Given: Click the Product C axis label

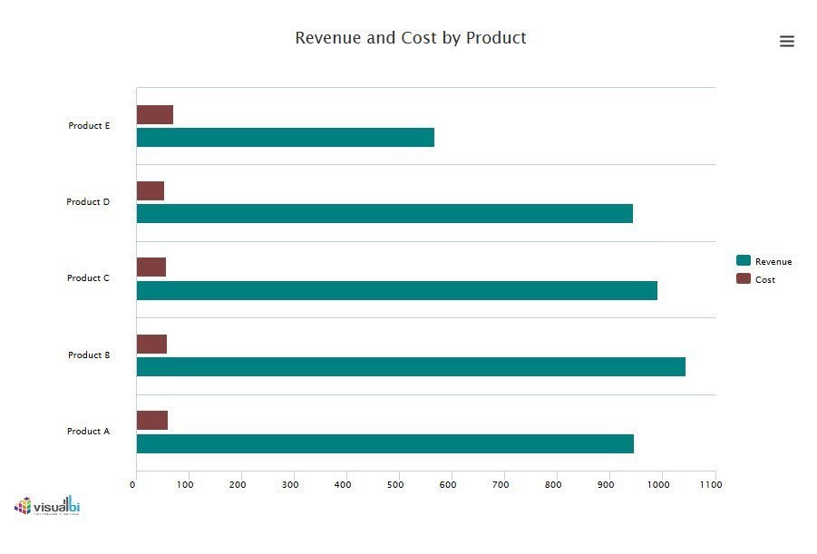Looking at the screenshot, I should (88, 278).
